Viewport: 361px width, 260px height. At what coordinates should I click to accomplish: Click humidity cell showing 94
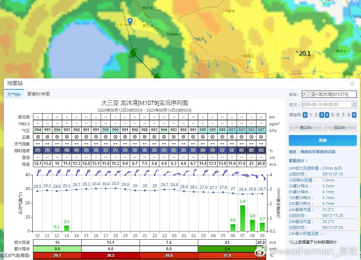(261, 150)
